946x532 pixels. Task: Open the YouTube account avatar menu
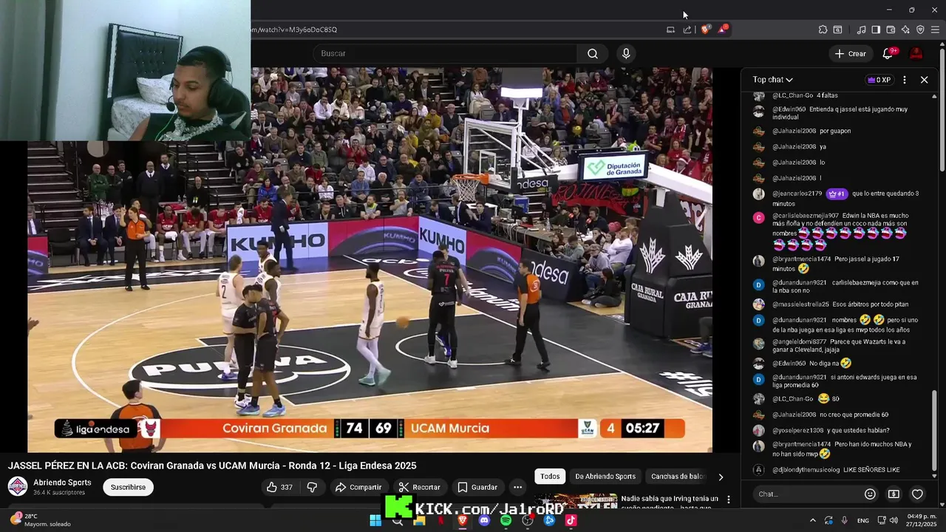pyautogui.click(x=916, y=53)
